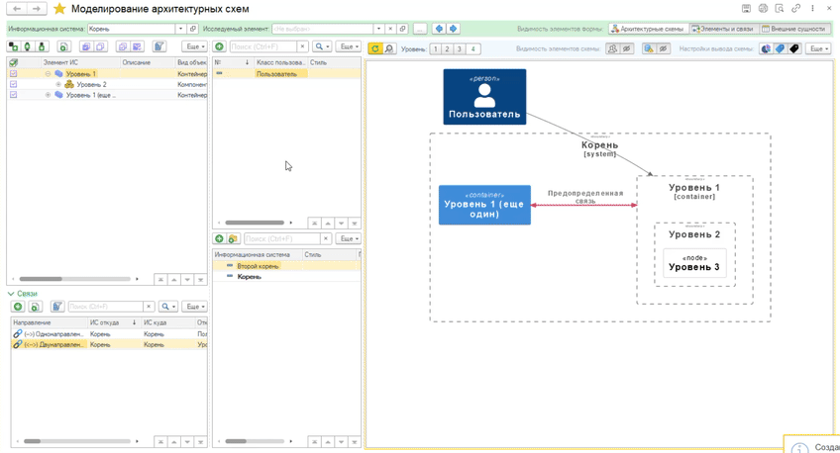Select the Двунаправлен... link row
The image size is (840, 453).
(x=109, y=344)
